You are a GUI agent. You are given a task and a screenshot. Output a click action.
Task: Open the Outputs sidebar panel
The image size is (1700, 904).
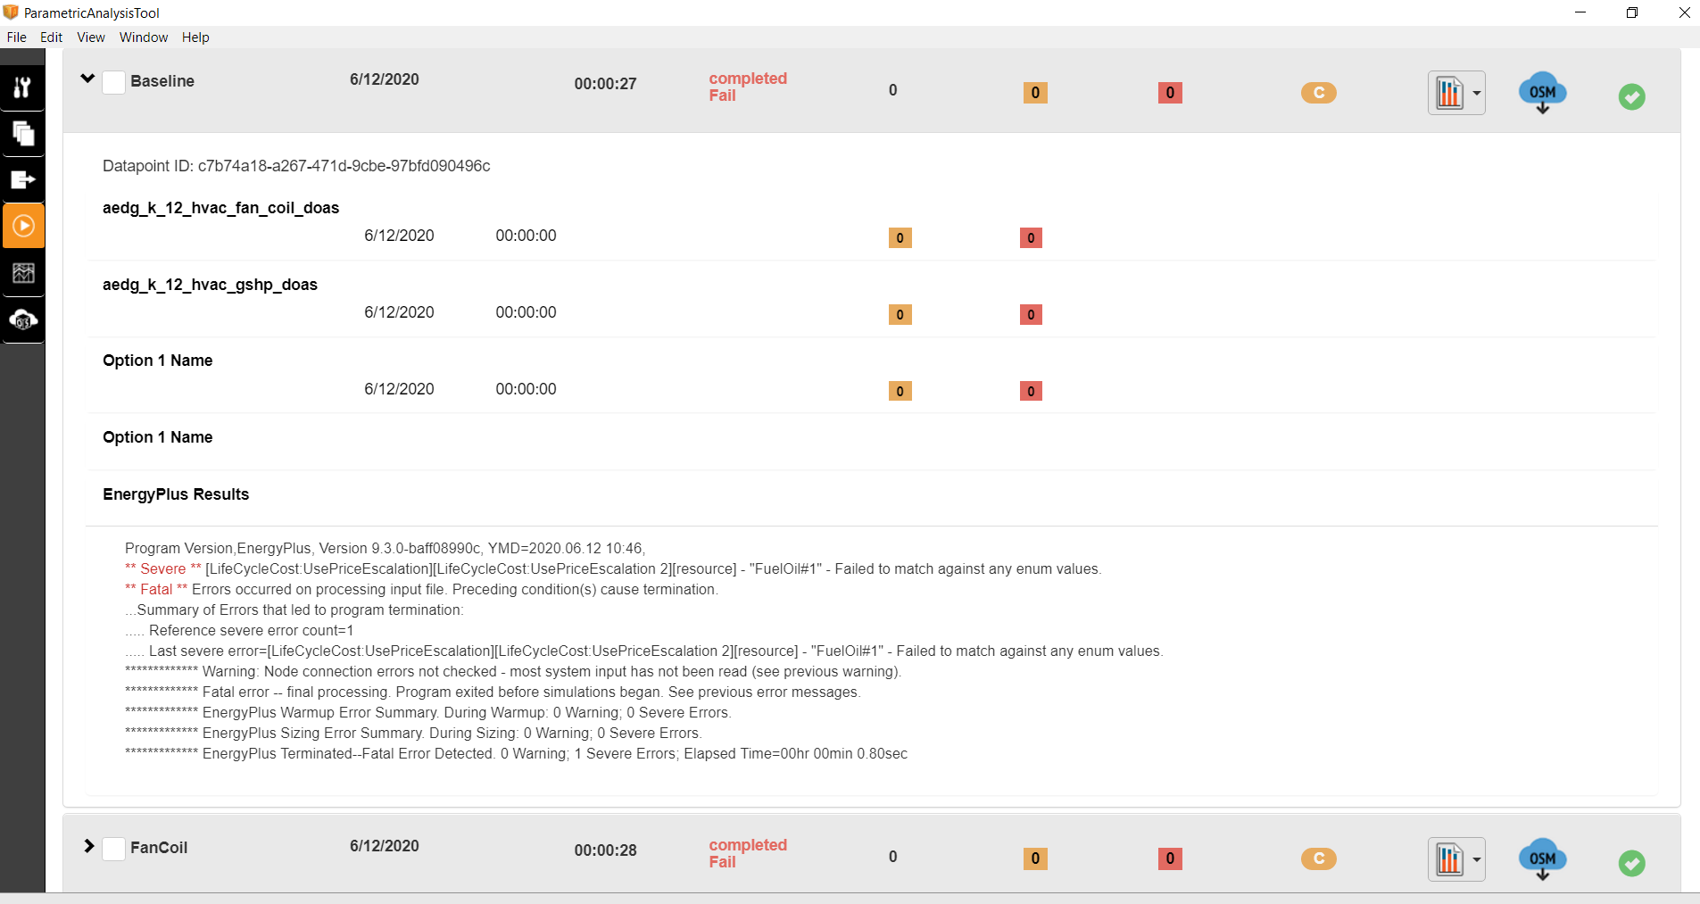pos(23,179)
